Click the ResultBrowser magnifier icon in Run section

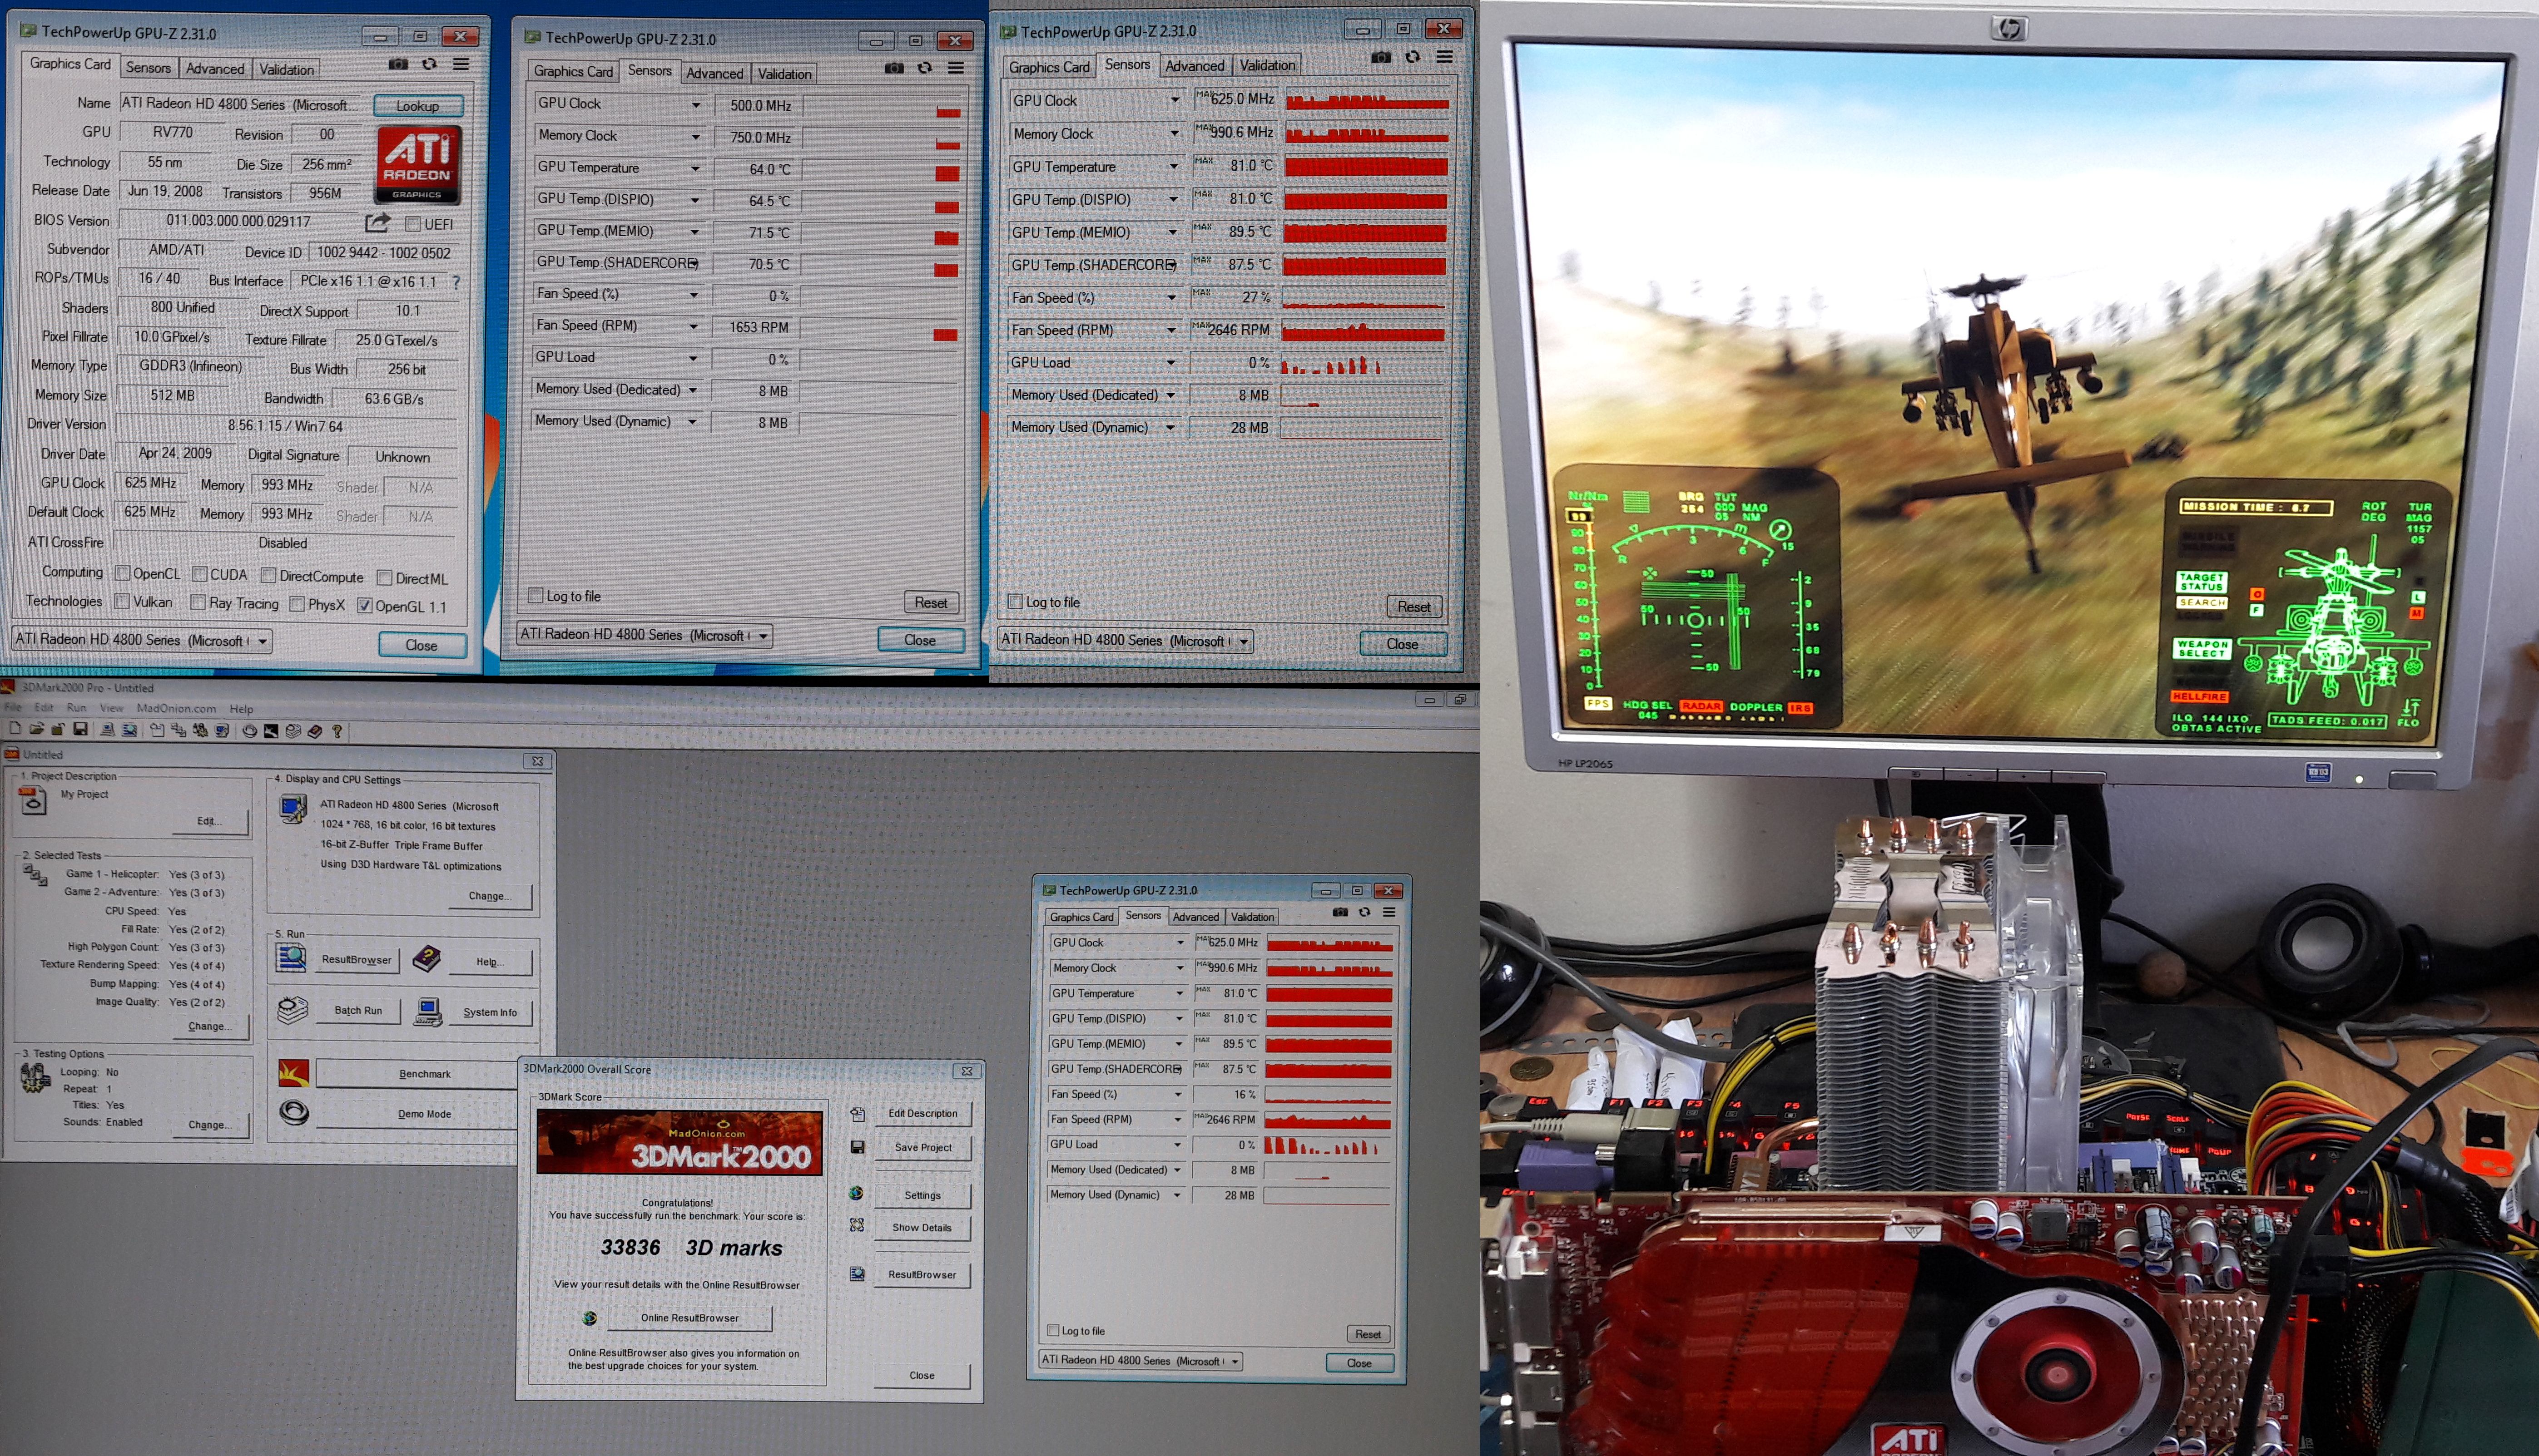291,957
